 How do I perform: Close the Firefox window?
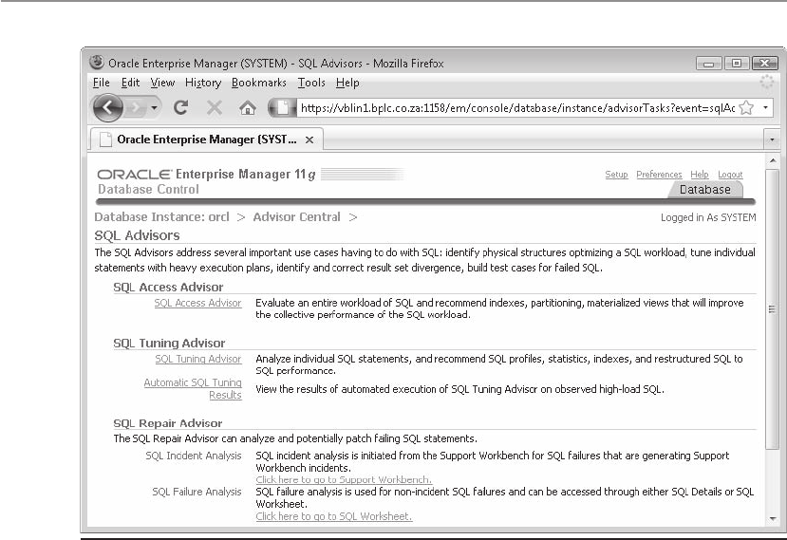764,64
